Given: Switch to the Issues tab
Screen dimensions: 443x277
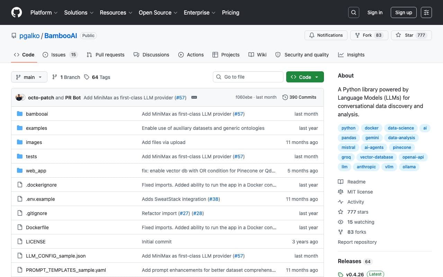Looking at the screenshot, I should tap(60, 55).
